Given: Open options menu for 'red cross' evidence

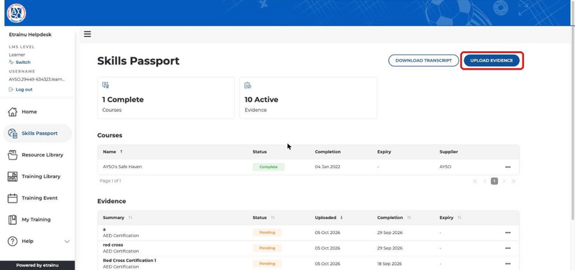Looking at the screenshot, I should click(x=507, y=248).
